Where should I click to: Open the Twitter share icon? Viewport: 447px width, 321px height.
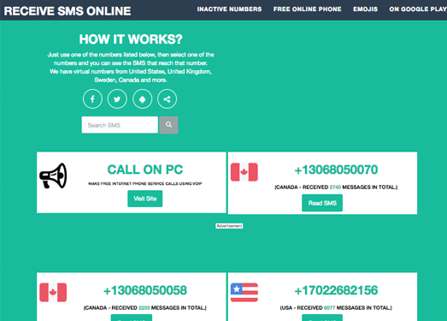pos(117,99)
